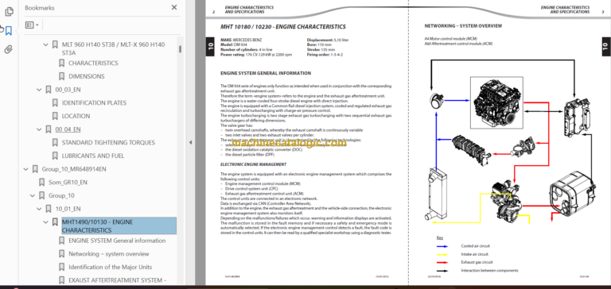The width and height of the screenshot is (611, 289).
Task: Click bookmark icon beside 00_04_EN
Action: click(49, 129)
